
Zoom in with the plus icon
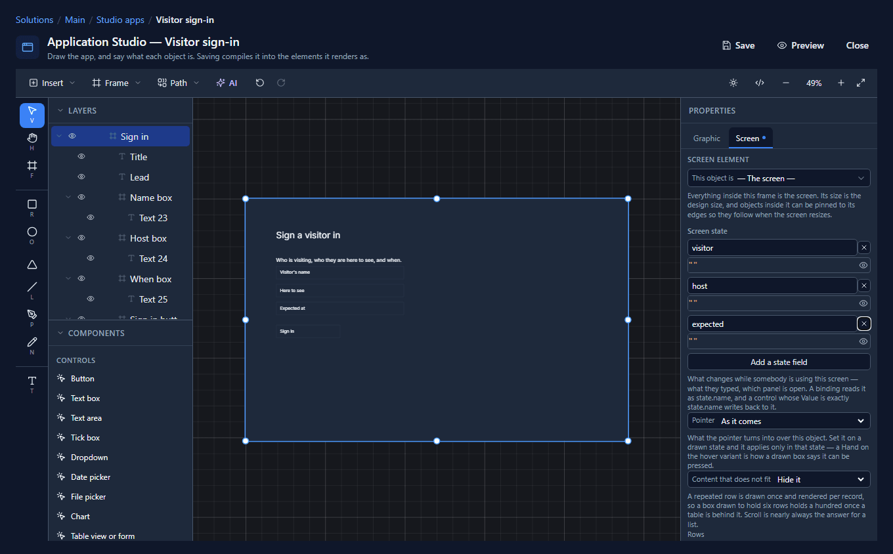click(841, 83)
